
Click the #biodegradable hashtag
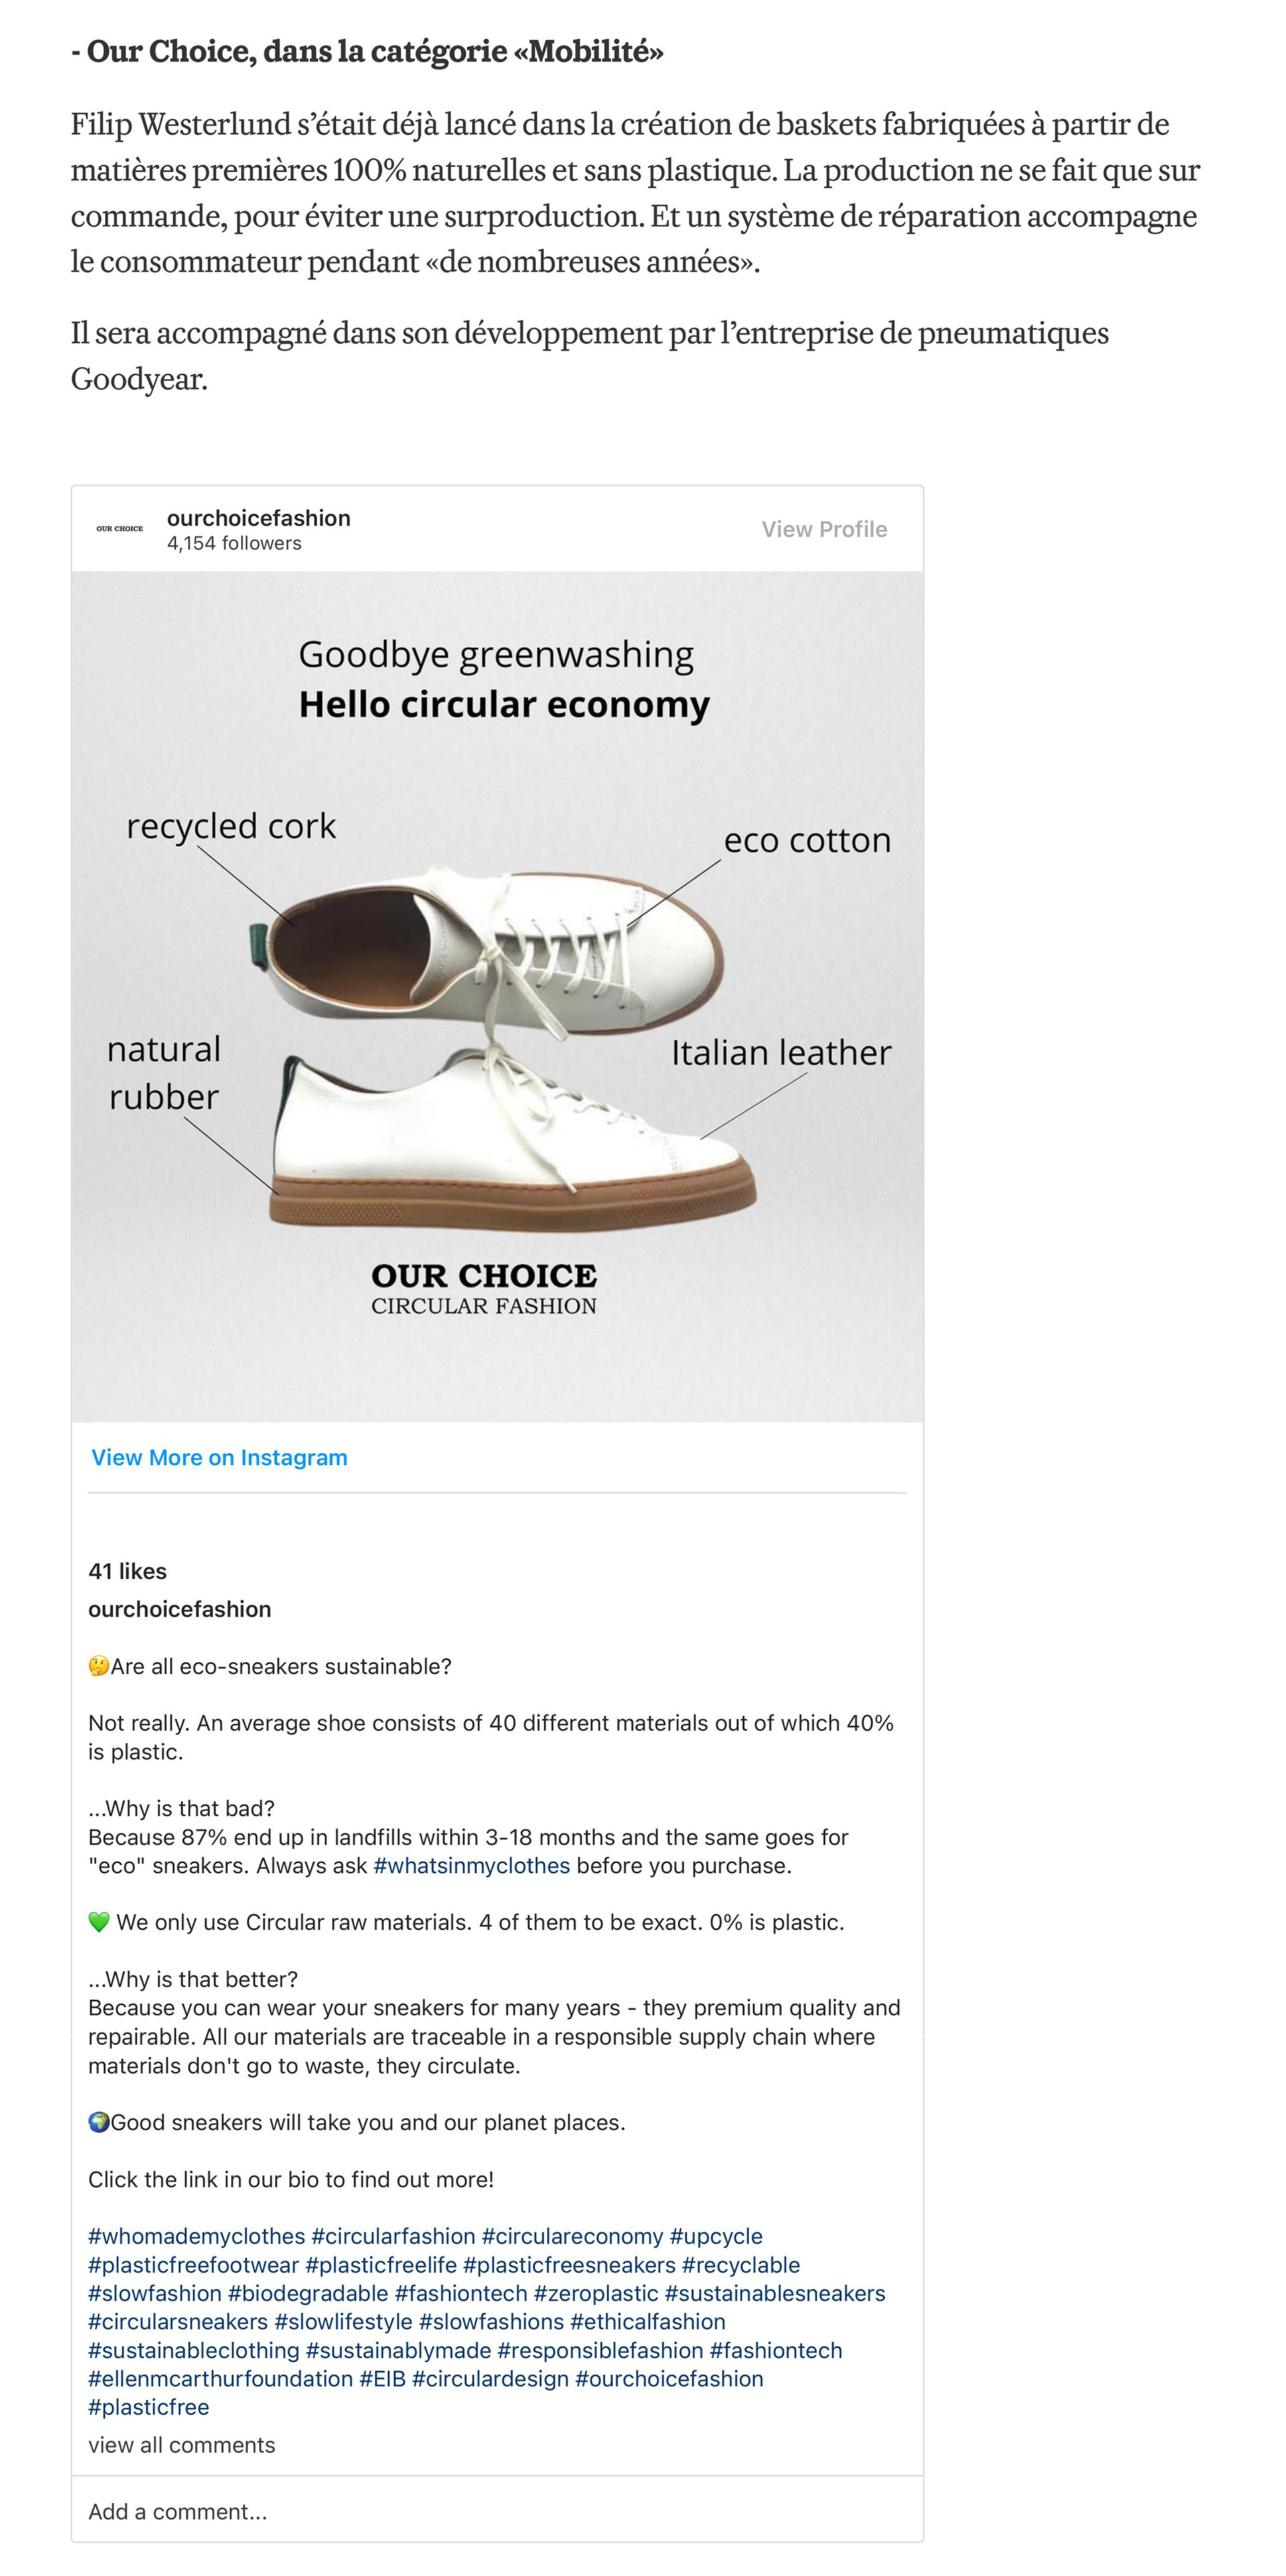tap(308, 2293)
